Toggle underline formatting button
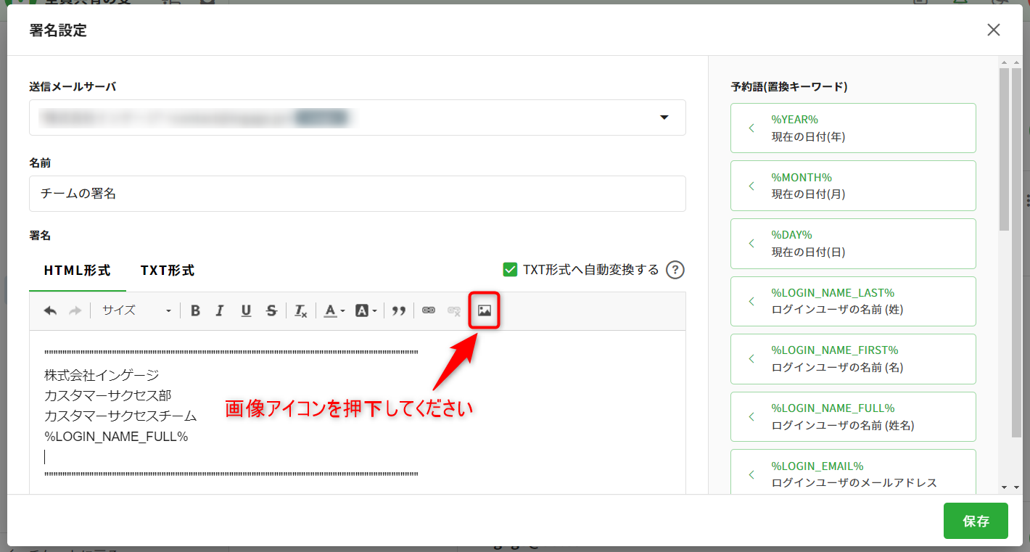Screen dimensions: 1030x552 coord(246,310)
